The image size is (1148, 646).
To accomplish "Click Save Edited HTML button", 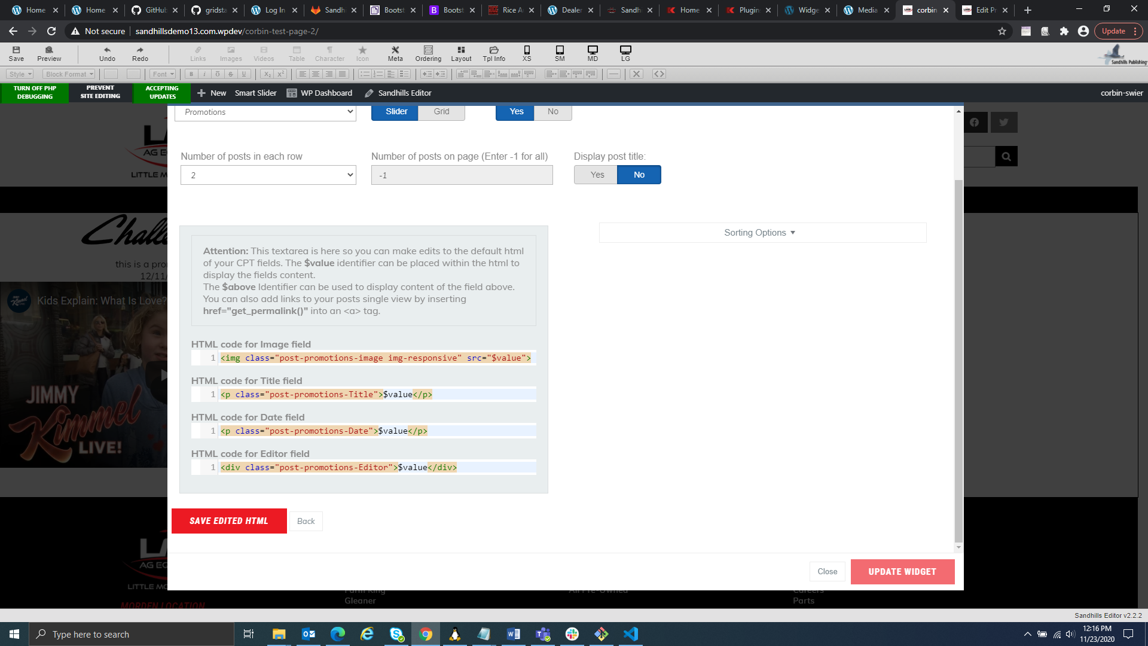I will pos(229,521).
